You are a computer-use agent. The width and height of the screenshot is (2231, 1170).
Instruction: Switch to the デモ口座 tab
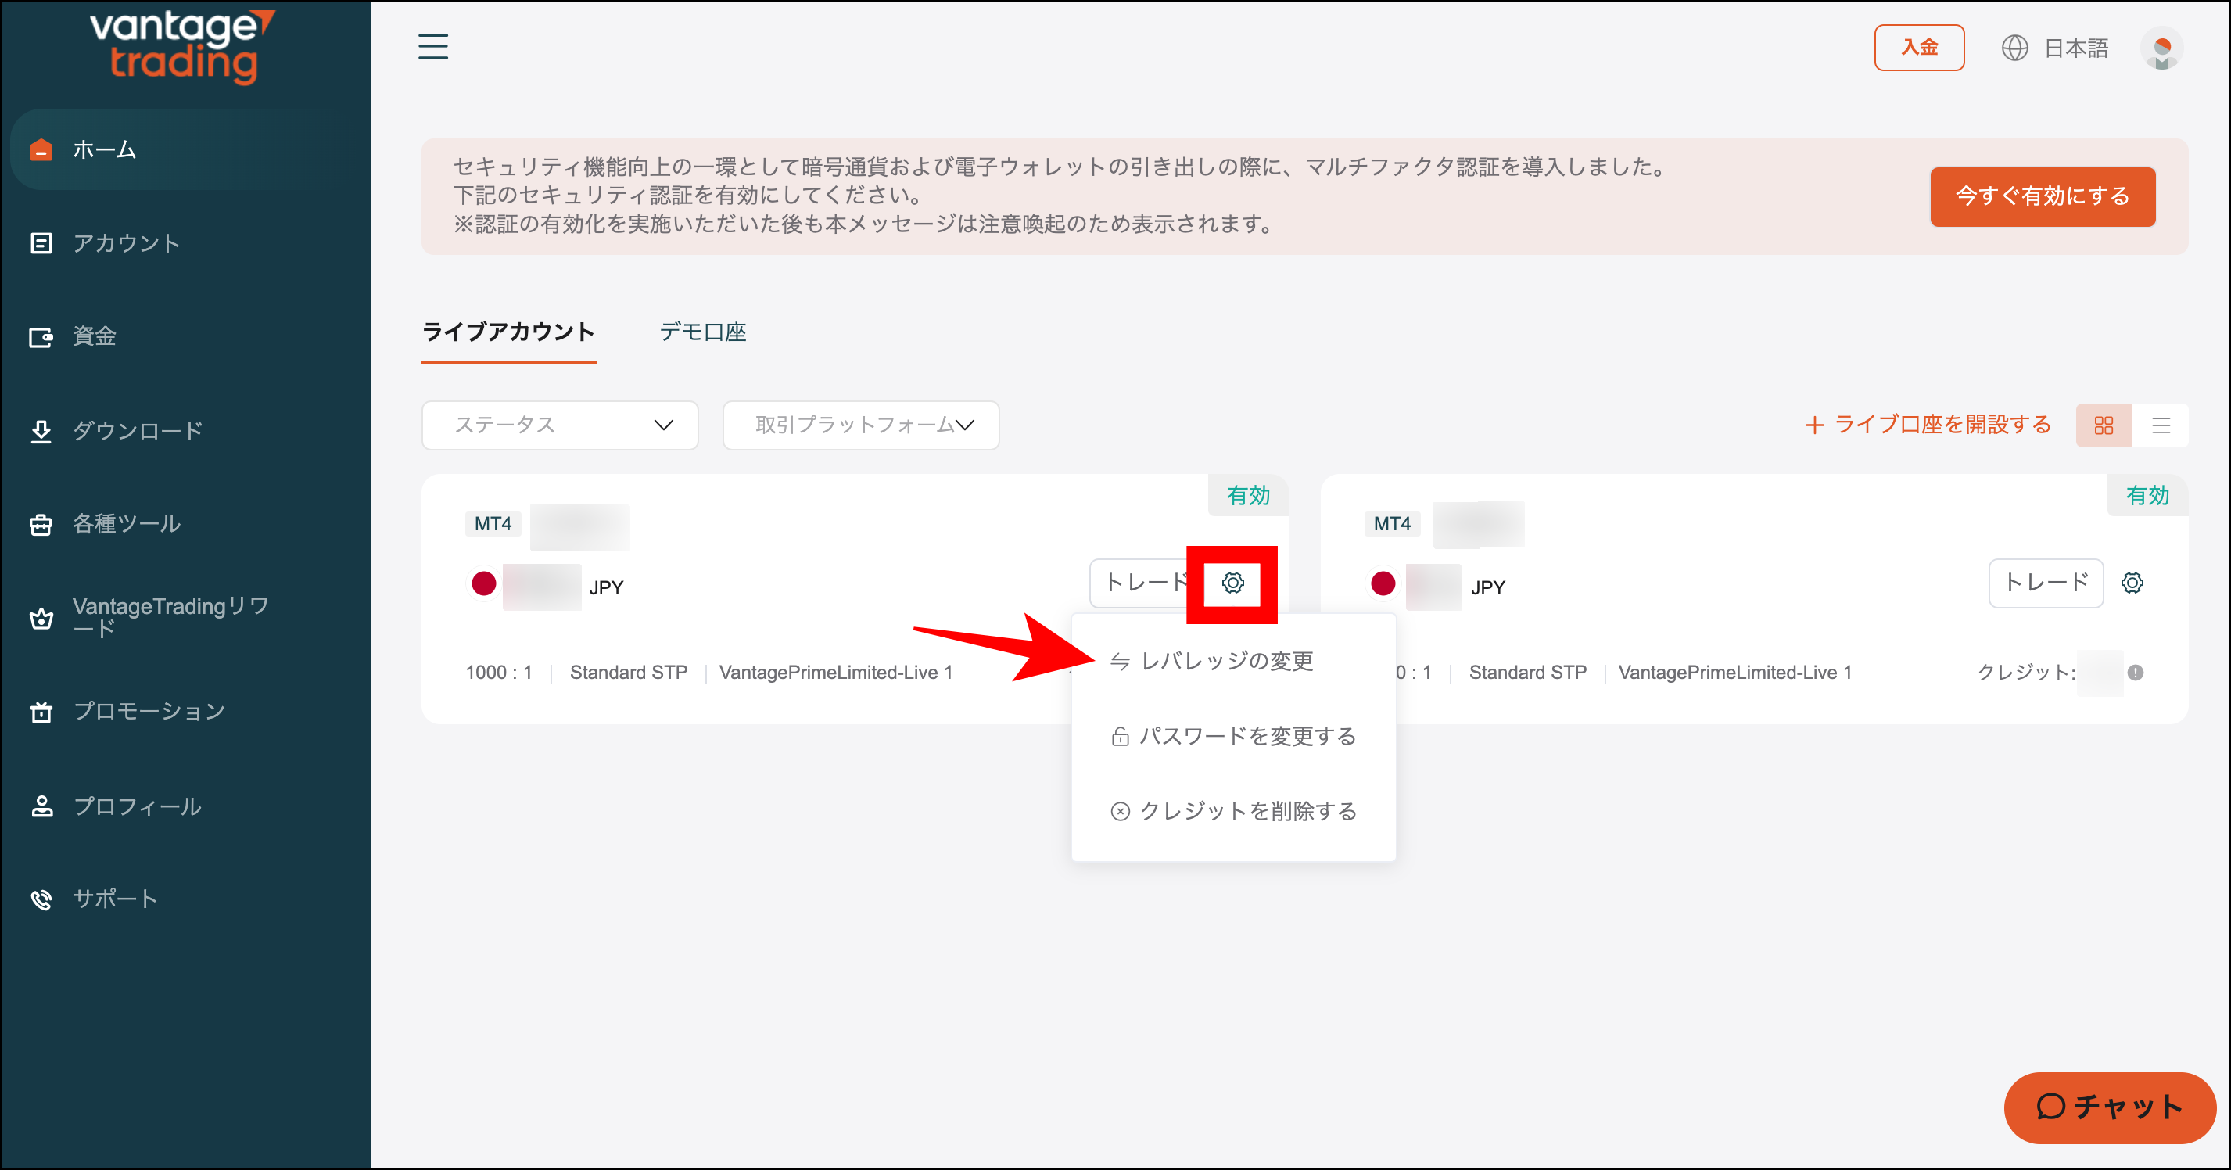coord(702,332)
